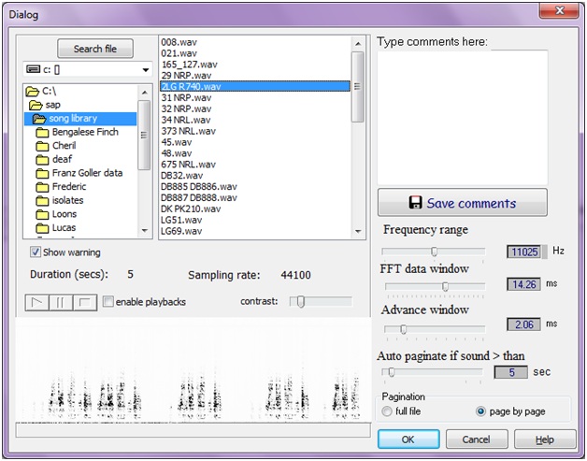
Task: Click the Frequency range slider handle
Action: point(434,252)
